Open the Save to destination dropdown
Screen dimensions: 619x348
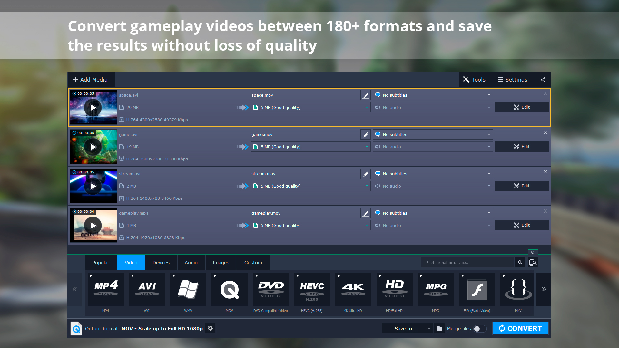(407, 328)
